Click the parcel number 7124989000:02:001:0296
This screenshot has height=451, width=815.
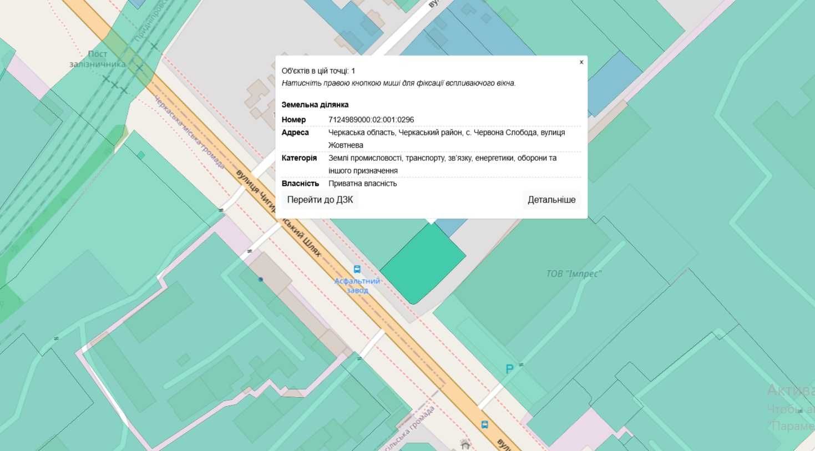pos(371,120)
